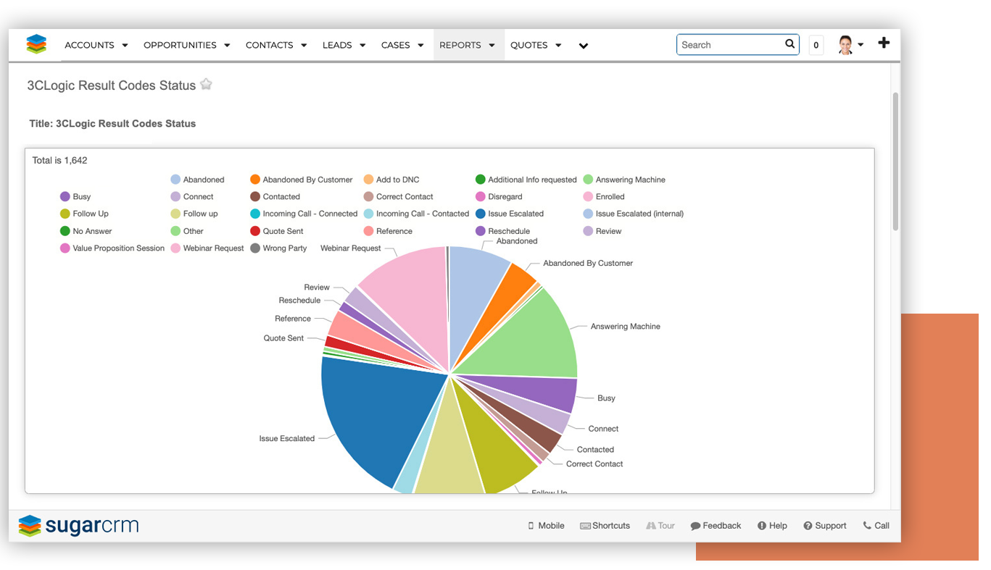991x570 pixels.
Task: Start the Tour from the footer
Action: pos(660,526)
